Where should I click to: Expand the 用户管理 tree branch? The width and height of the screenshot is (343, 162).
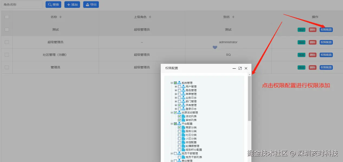[176, 87]
